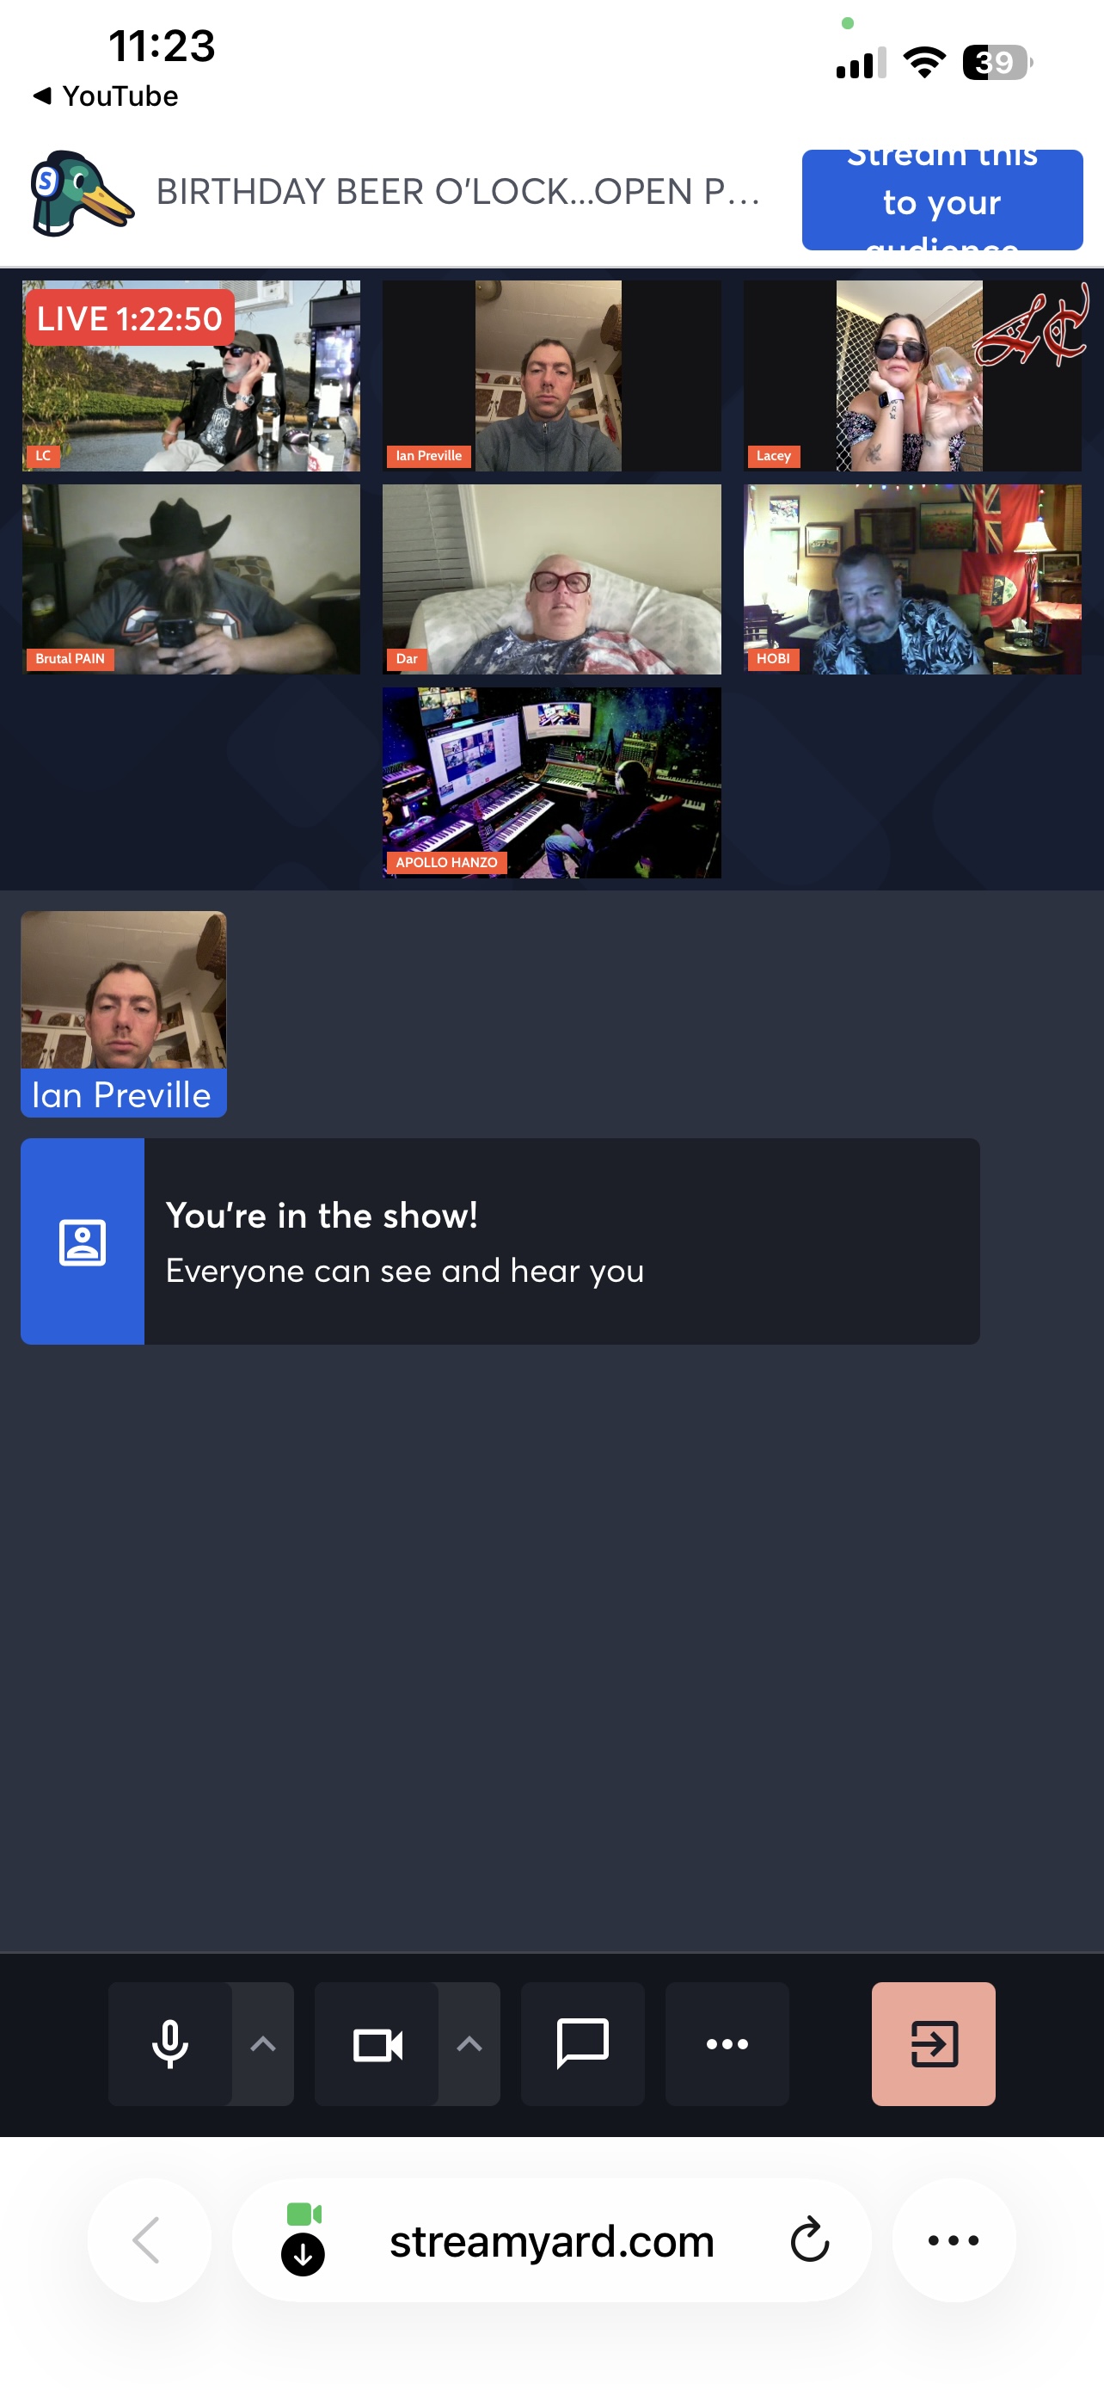The image size is (1104, 2390).
Task: Open browser more menu
Action: pyautogui.click(x=953, y=2239)
